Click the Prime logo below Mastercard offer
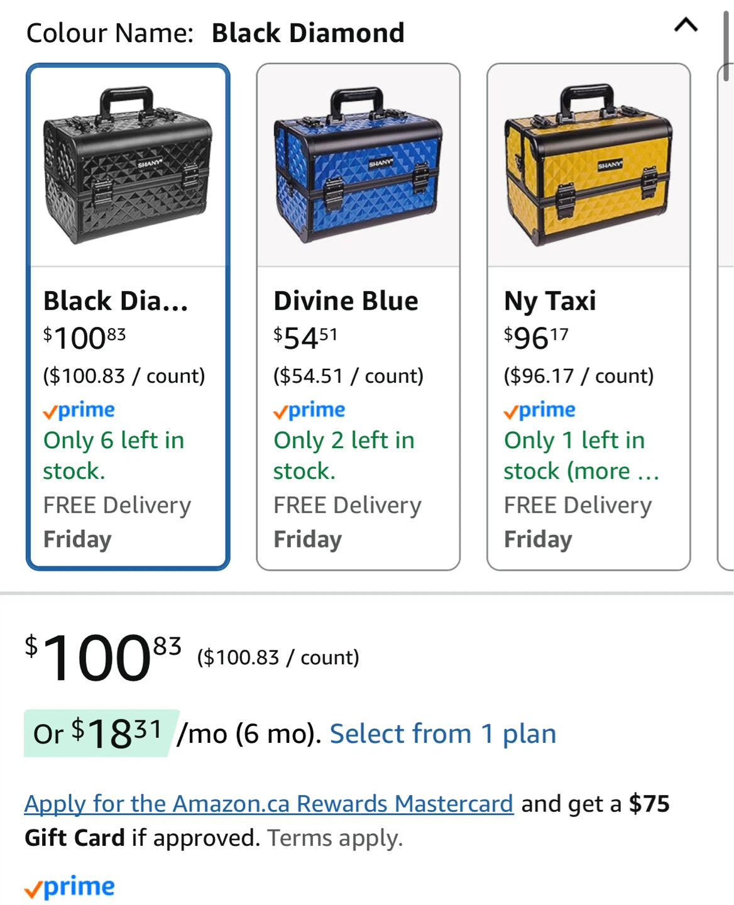Viewport: 734px width, 905px height. (x=70, y=887)
